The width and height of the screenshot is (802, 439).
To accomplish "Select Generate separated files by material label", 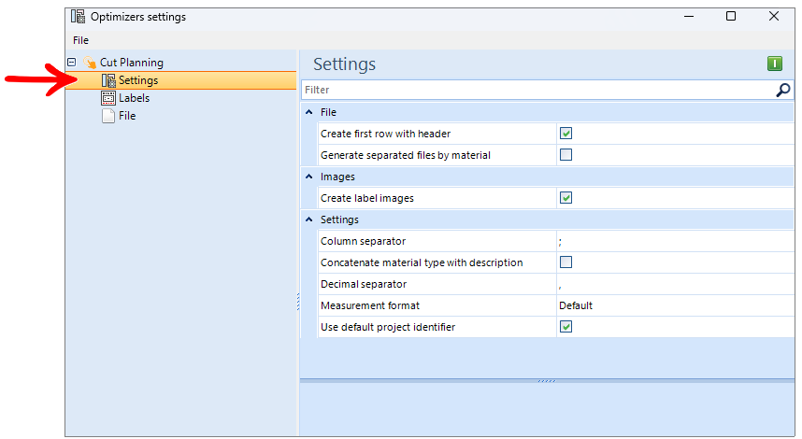I will (x=406, y=155).
